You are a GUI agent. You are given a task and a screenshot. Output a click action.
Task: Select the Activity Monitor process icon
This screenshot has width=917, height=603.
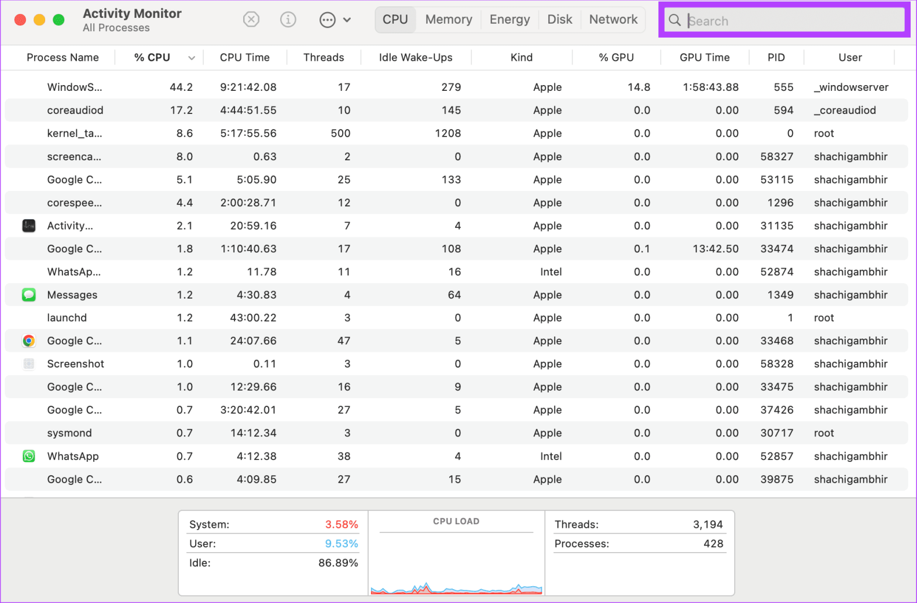[29, 226]
